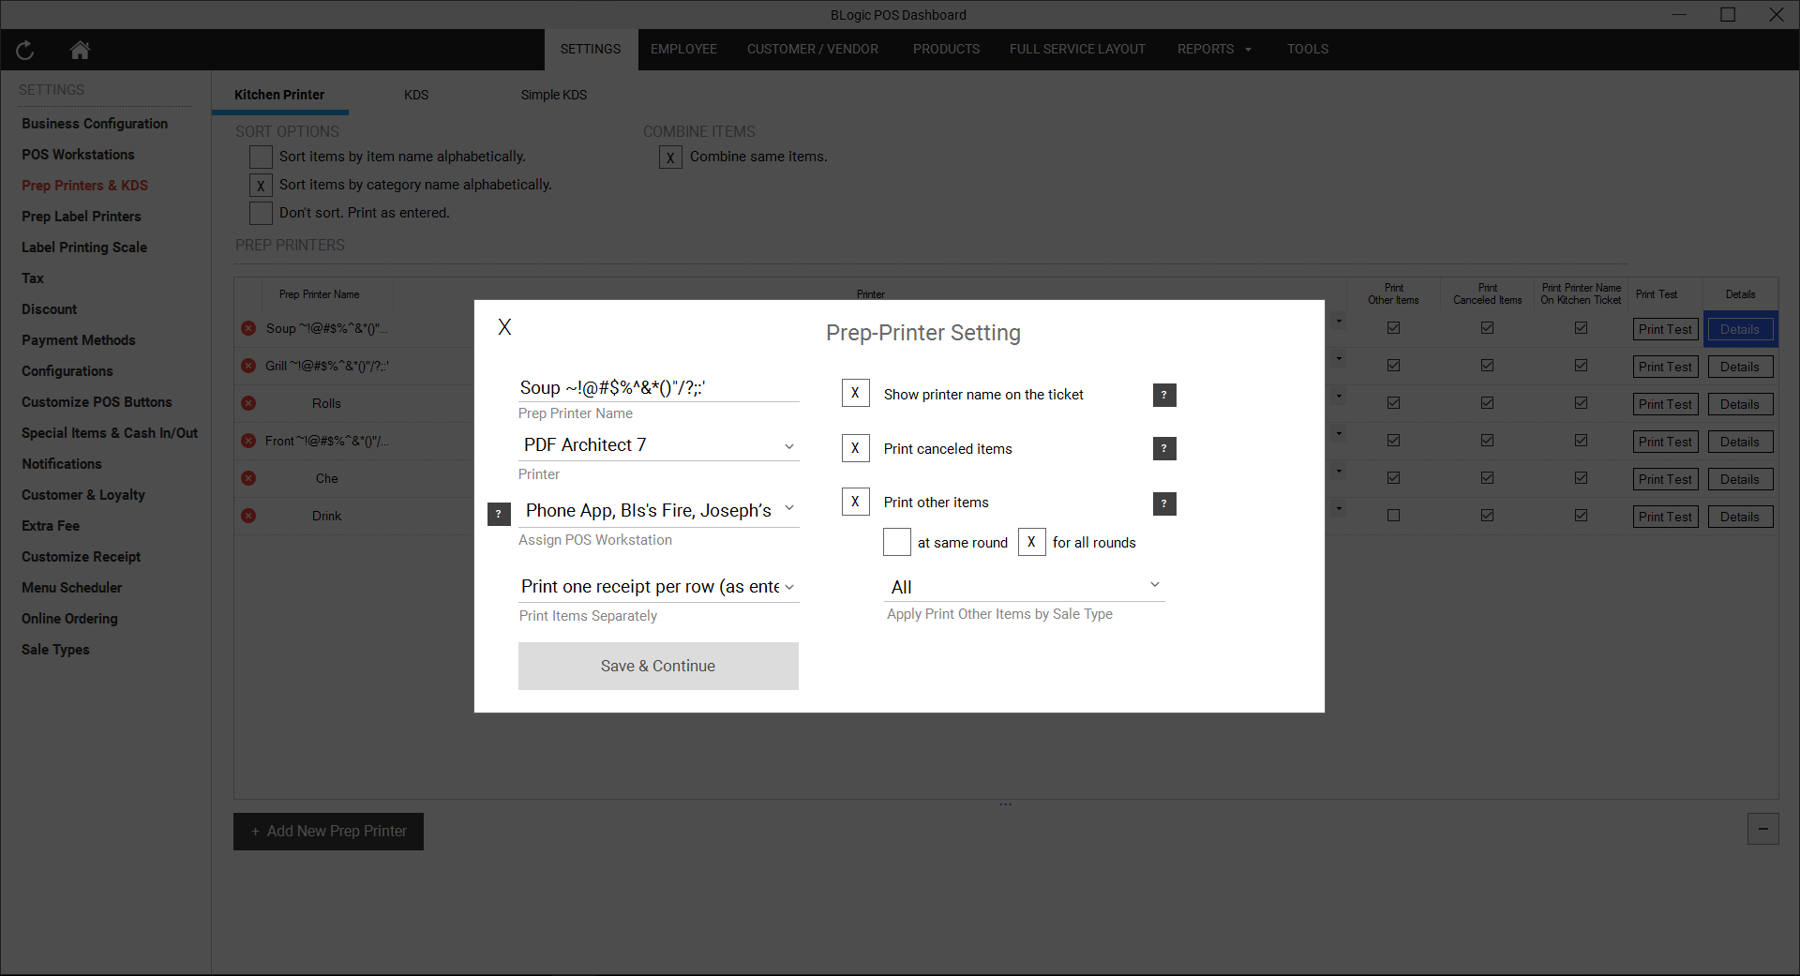Click the refresh icon in top bar
This screenshot has height=976, width=1800.
(x=25, y=51)
